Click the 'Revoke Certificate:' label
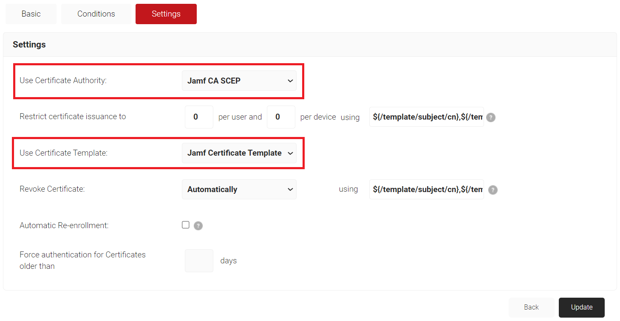The width and height of the screenshot is (620, 321). point(52,189)
